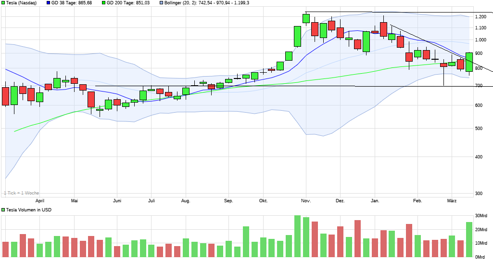This screenshot has width=493, height=262.
Task: Click the 'April' x-axis label
Action: 39,201
